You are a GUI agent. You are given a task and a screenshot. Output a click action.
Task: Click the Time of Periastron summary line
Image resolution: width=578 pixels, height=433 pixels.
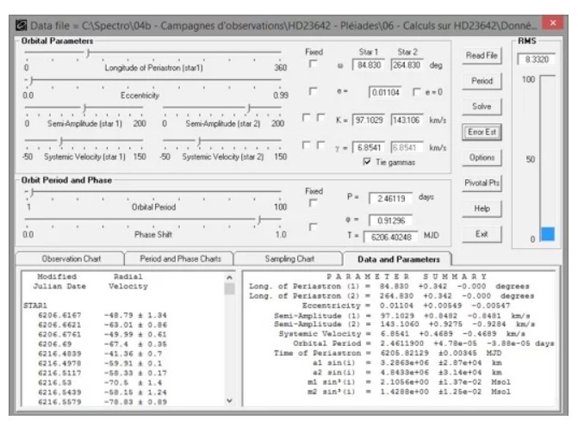pyautogui.click(x=388, y=353)
